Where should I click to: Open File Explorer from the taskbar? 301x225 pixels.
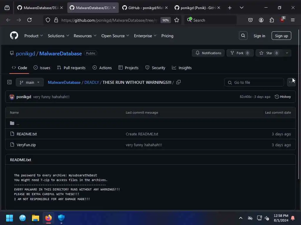(36, 218)
